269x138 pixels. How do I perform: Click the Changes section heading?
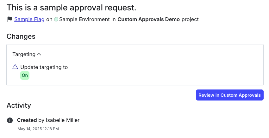[21, 36]
